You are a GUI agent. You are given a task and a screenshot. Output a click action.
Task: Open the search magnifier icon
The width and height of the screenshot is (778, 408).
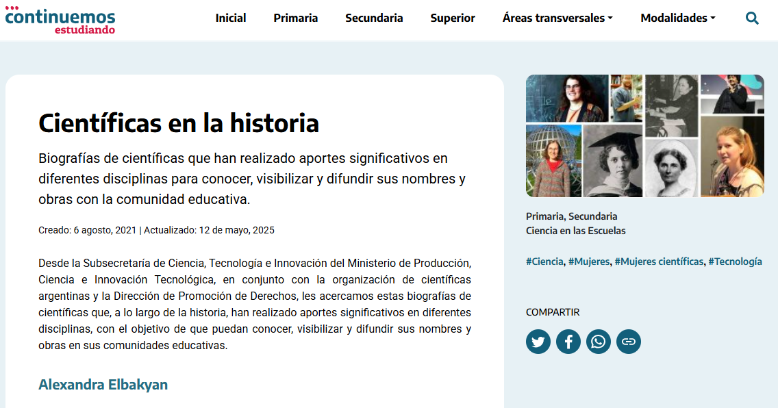pyautogui.click(x=752, y=18)
